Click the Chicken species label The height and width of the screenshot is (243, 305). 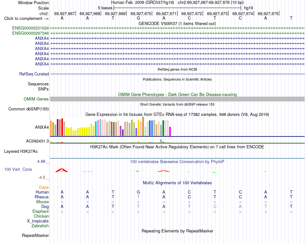41,216
